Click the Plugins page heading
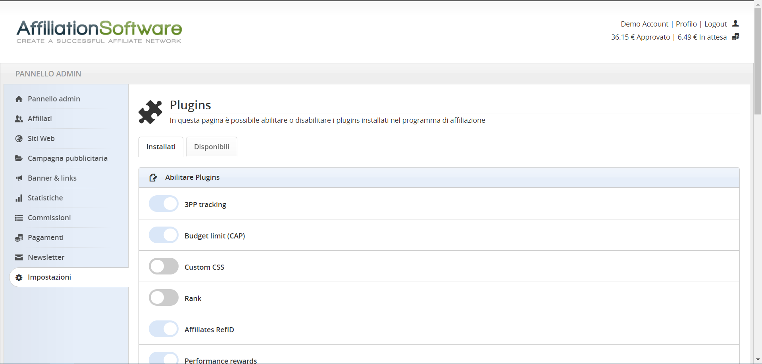 point(190,105)
